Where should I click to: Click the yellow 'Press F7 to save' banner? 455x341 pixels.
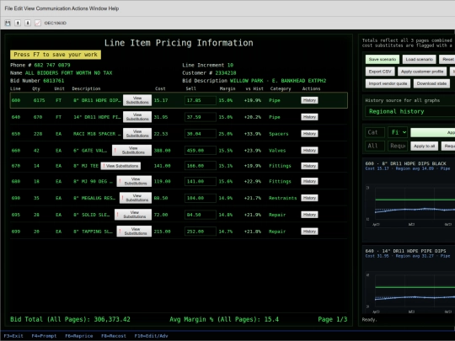point(56,55)
